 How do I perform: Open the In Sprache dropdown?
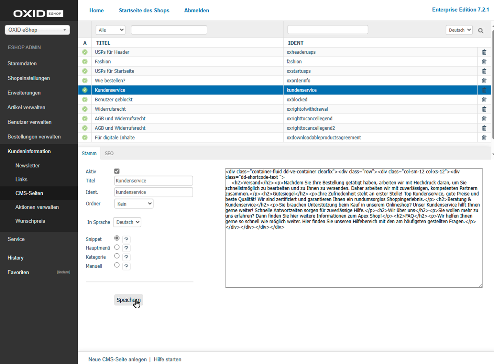pos(127,222)
